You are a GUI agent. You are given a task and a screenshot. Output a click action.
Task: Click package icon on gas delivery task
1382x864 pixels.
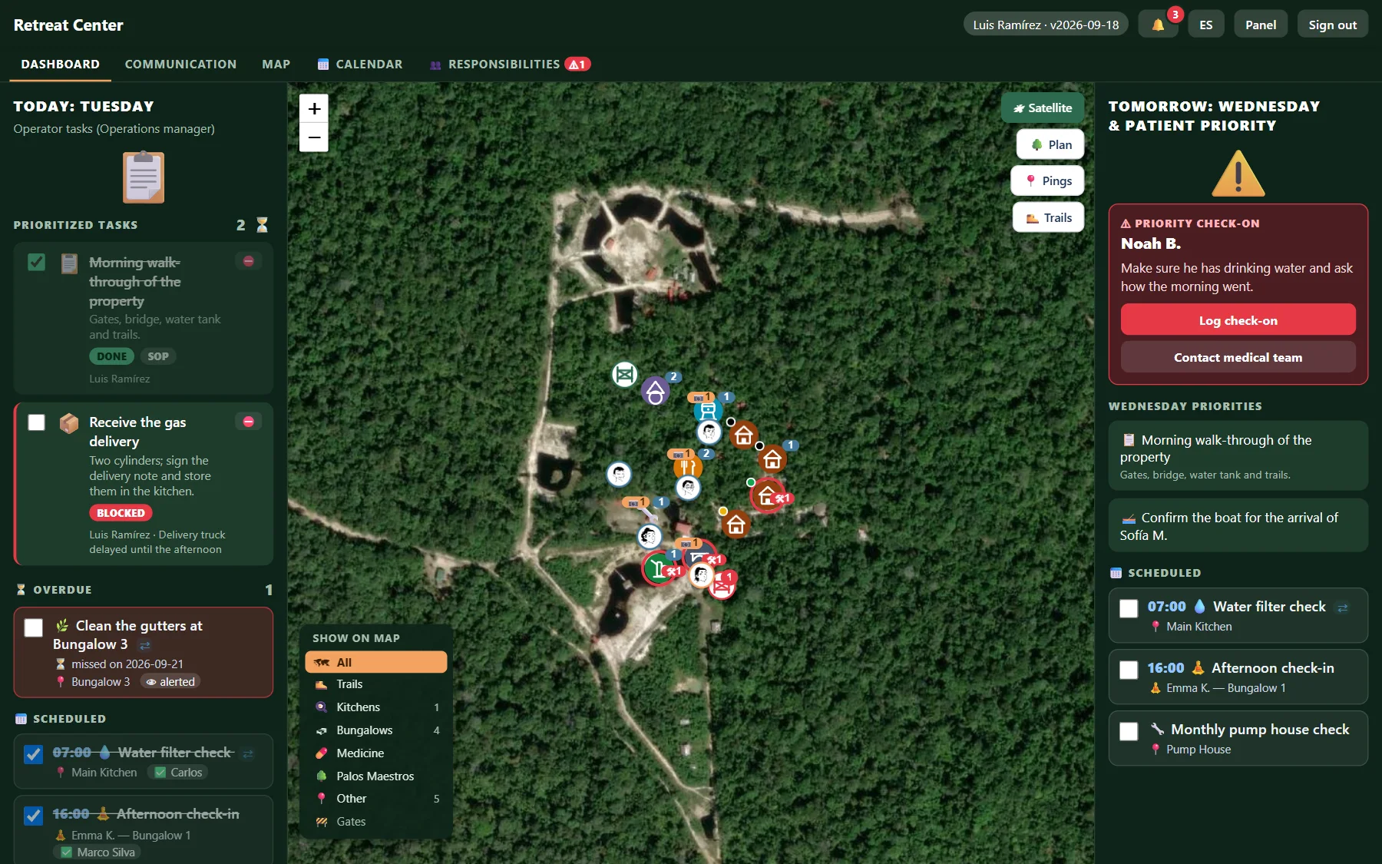click(69, 423)
